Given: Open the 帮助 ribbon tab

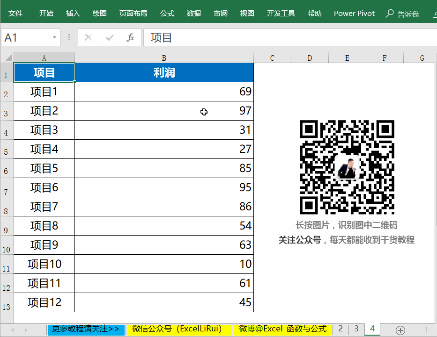Looking at the screenshot, I should click(x=314, y=14).
